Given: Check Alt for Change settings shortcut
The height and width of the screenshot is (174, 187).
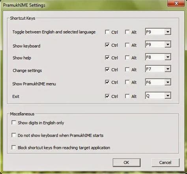Looking at the screenshot, I should [127, 69].
